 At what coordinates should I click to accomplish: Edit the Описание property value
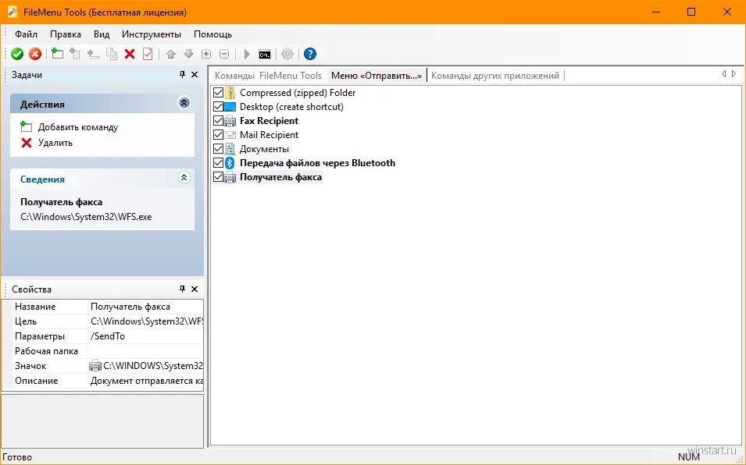tap(145, 381)
